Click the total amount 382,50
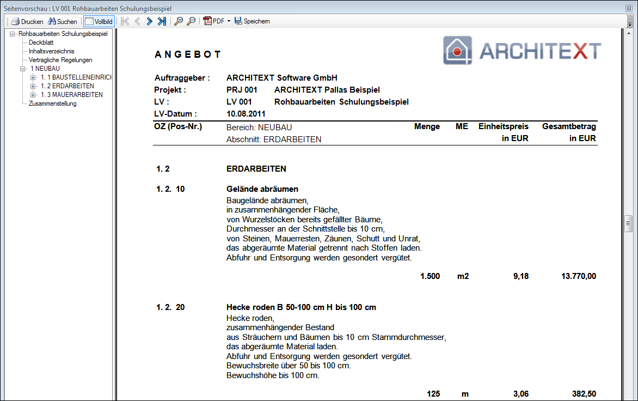 pyautogui.click(x=584, y=394)
